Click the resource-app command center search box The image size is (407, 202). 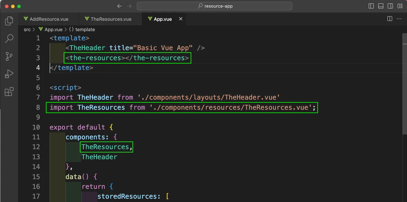tap(215, 6)
